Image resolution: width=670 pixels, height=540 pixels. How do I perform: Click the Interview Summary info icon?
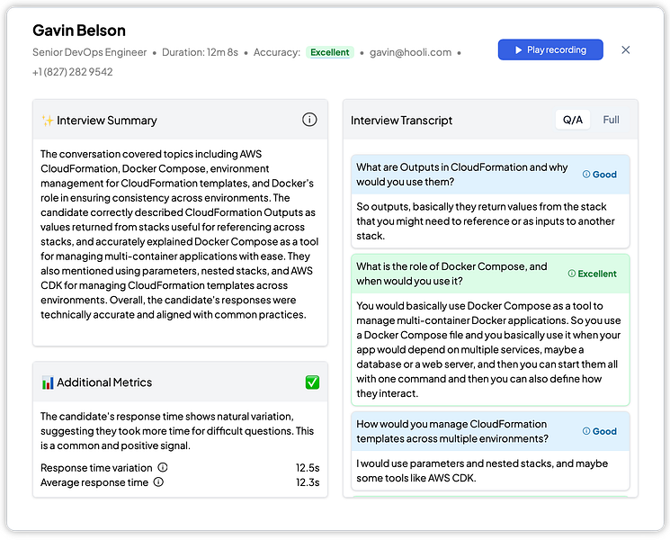point(309,120)
